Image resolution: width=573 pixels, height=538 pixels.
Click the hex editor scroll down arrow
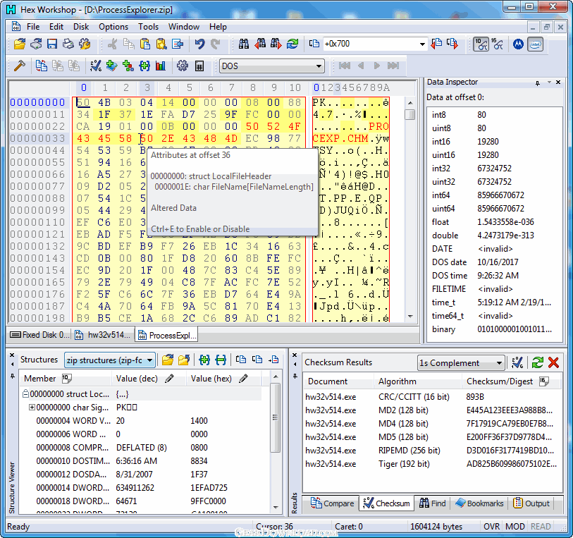pyautogui.click(x=410, y=316)
